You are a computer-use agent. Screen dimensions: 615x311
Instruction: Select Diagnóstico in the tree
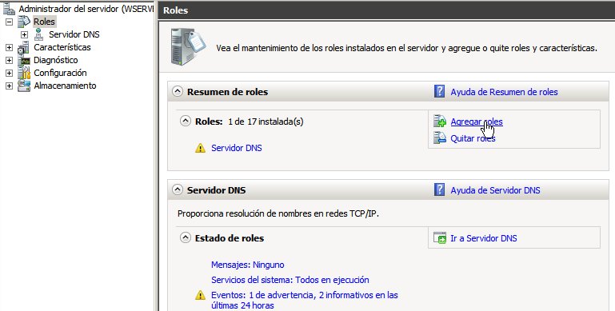pyautogui.click(x=56, y=61)
